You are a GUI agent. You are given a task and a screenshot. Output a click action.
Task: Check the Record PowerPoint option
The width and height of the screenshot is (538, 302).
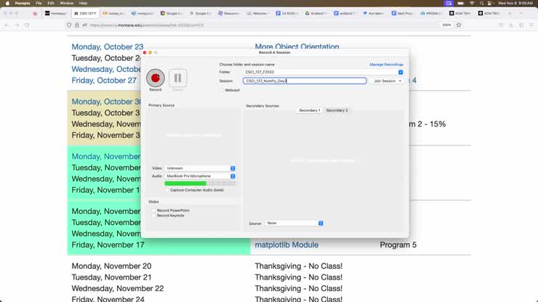click(153, 210)
